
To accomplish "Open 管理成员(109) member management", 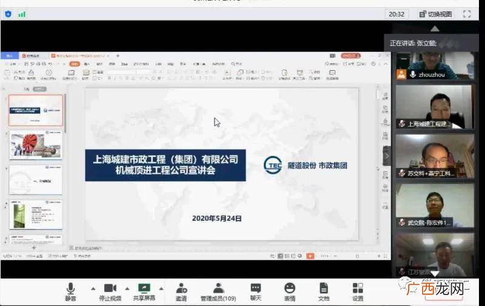I will (218, 291).
